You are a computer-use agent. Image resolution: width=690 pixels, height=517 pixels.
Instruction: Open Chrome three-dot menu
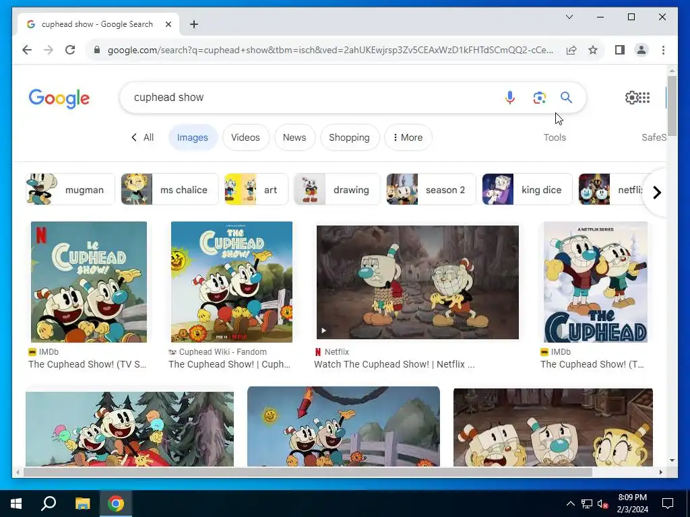663,50
